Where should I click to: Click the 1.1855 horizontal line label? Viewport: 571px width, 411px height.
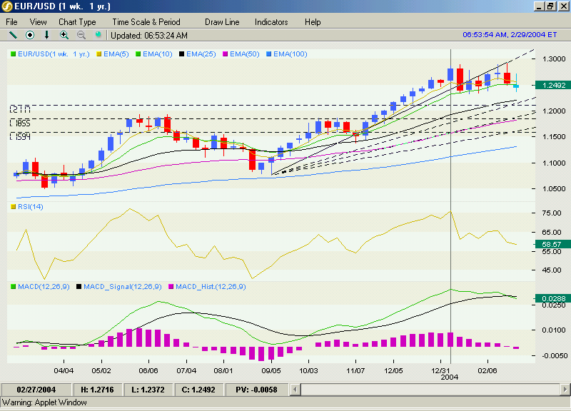pyautogui.click(x=20, y=123)
